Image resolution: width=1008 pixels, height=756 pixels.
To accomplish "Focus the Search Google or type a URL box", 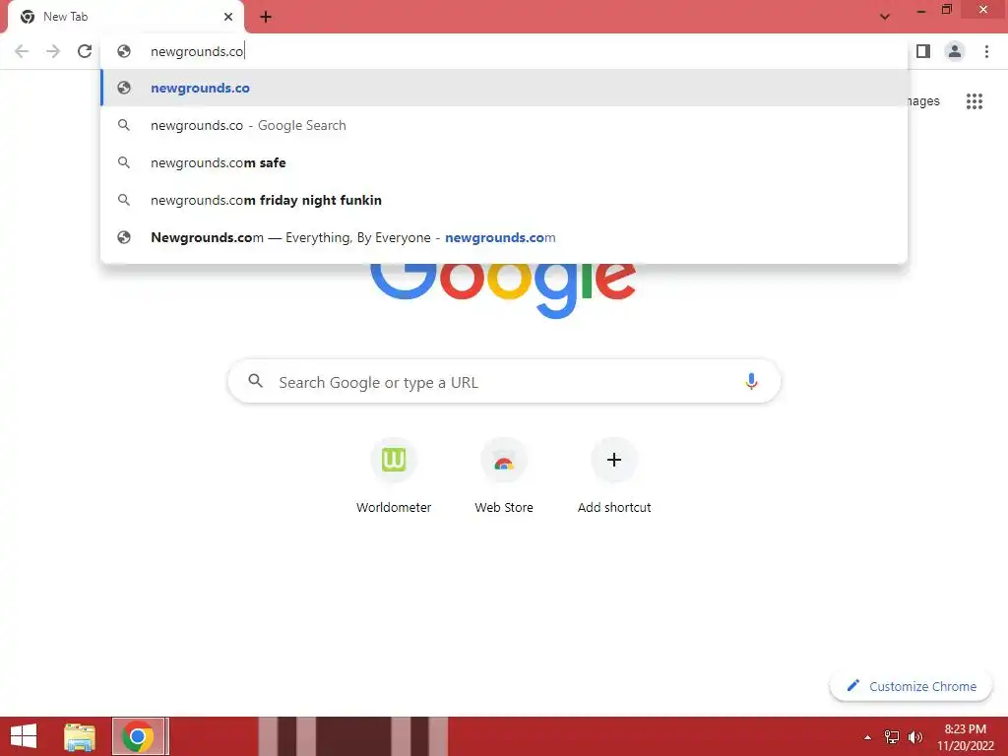I will pos(504,381).
